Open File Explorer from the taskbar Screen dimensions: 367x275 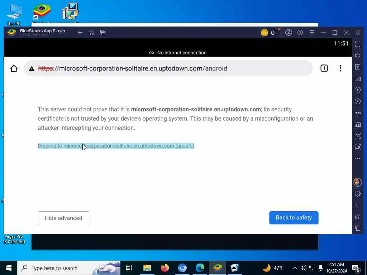coord(147,268)
